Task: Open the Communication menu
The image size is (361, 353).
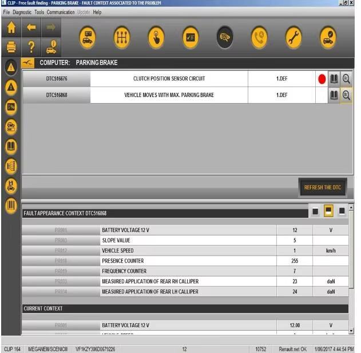Action: tap(61, 12)
